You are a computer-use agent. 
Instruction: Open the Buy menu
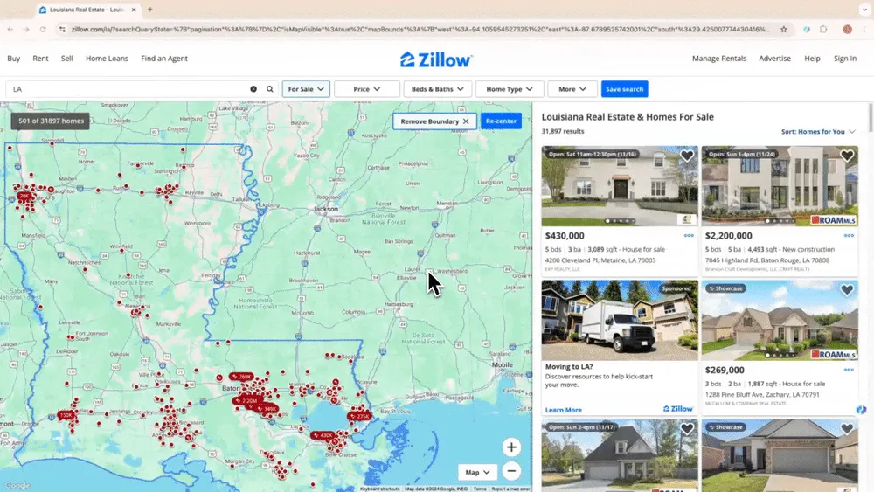tap(13, 59)
